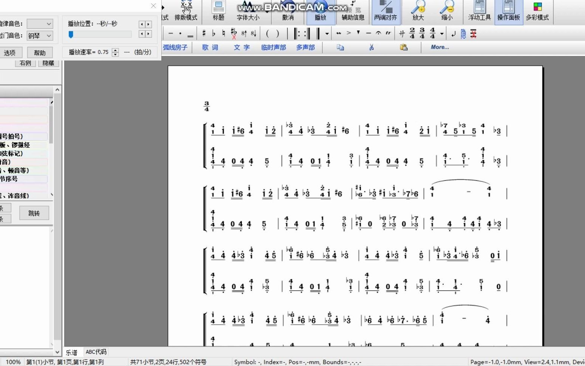Click the 跳转 jump button
Screen dimensions: 585x366
(x=34, y=213)
